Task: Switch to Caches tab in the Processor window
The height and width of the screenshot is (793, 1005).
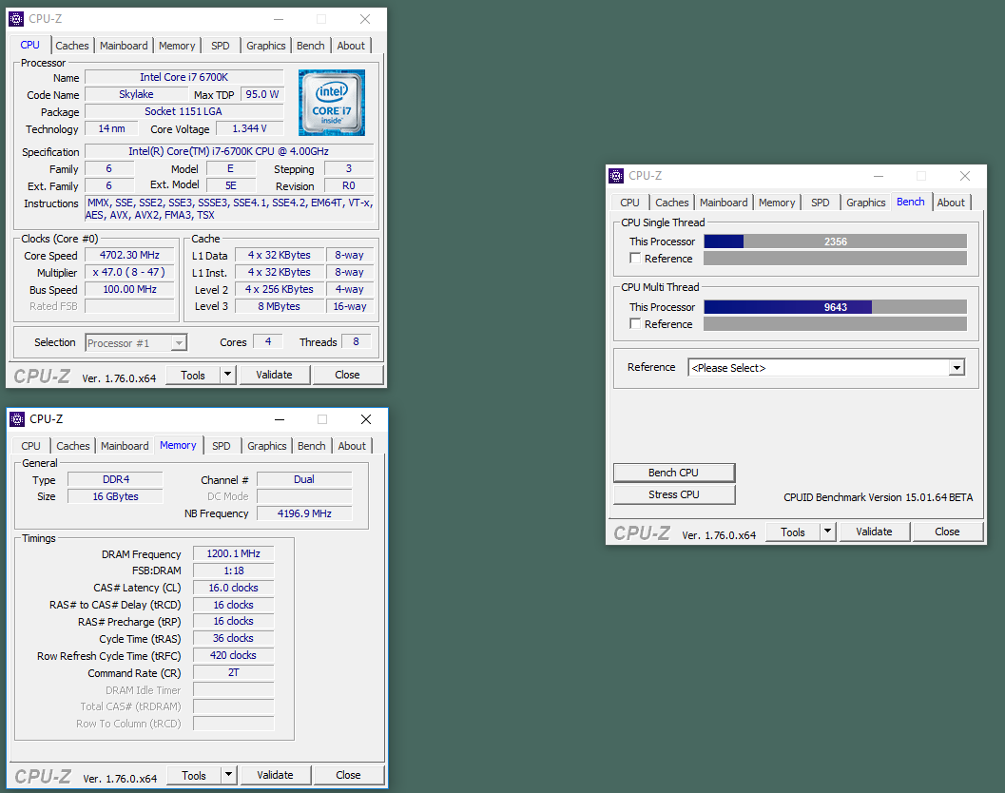Action: [72, 46]
